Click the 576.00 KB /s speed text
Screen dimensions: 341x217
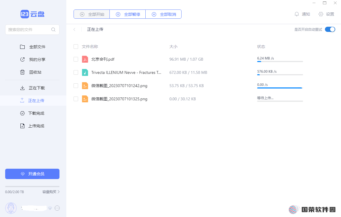[267, 71]
